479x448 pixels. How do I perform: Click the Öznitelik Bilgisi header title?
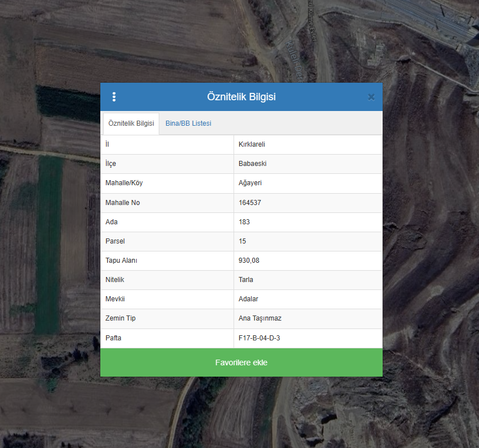coord(241,97)
